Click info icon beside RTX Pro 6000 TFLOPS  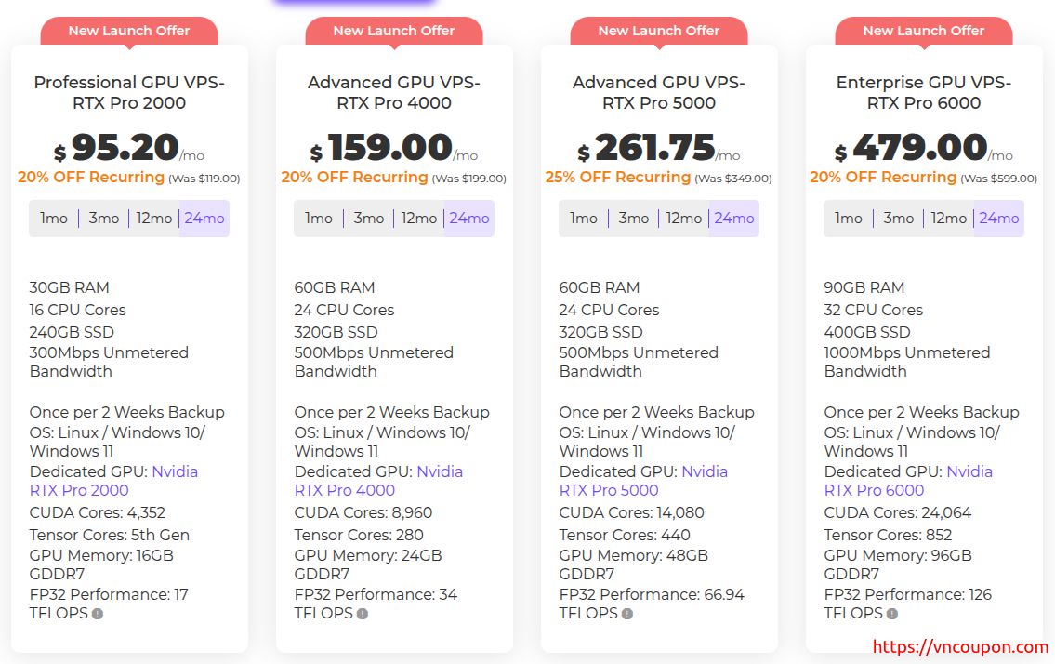892,614
